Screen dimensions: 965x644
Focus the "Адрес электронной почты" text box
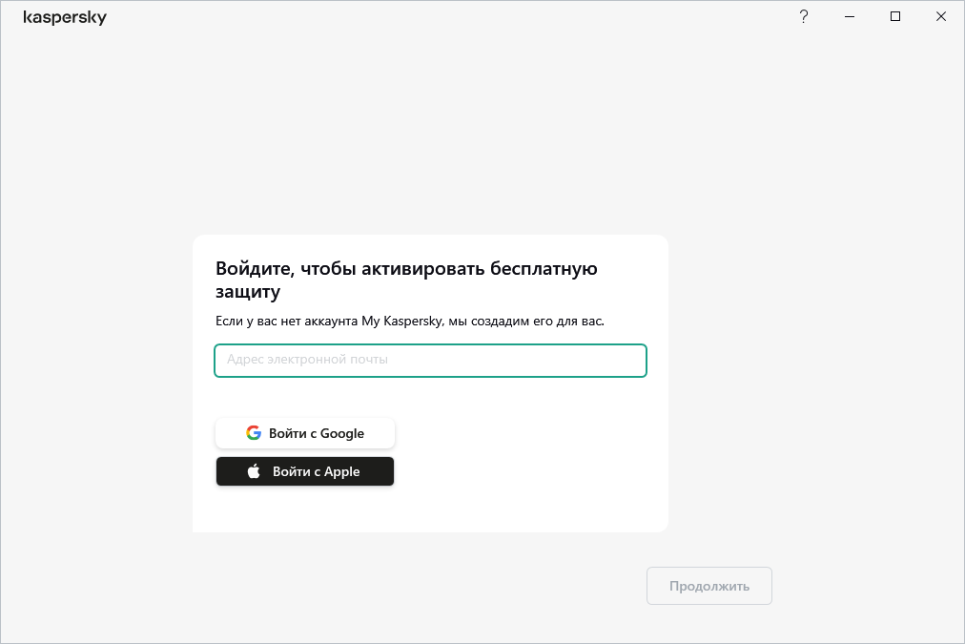coord(430,360)
